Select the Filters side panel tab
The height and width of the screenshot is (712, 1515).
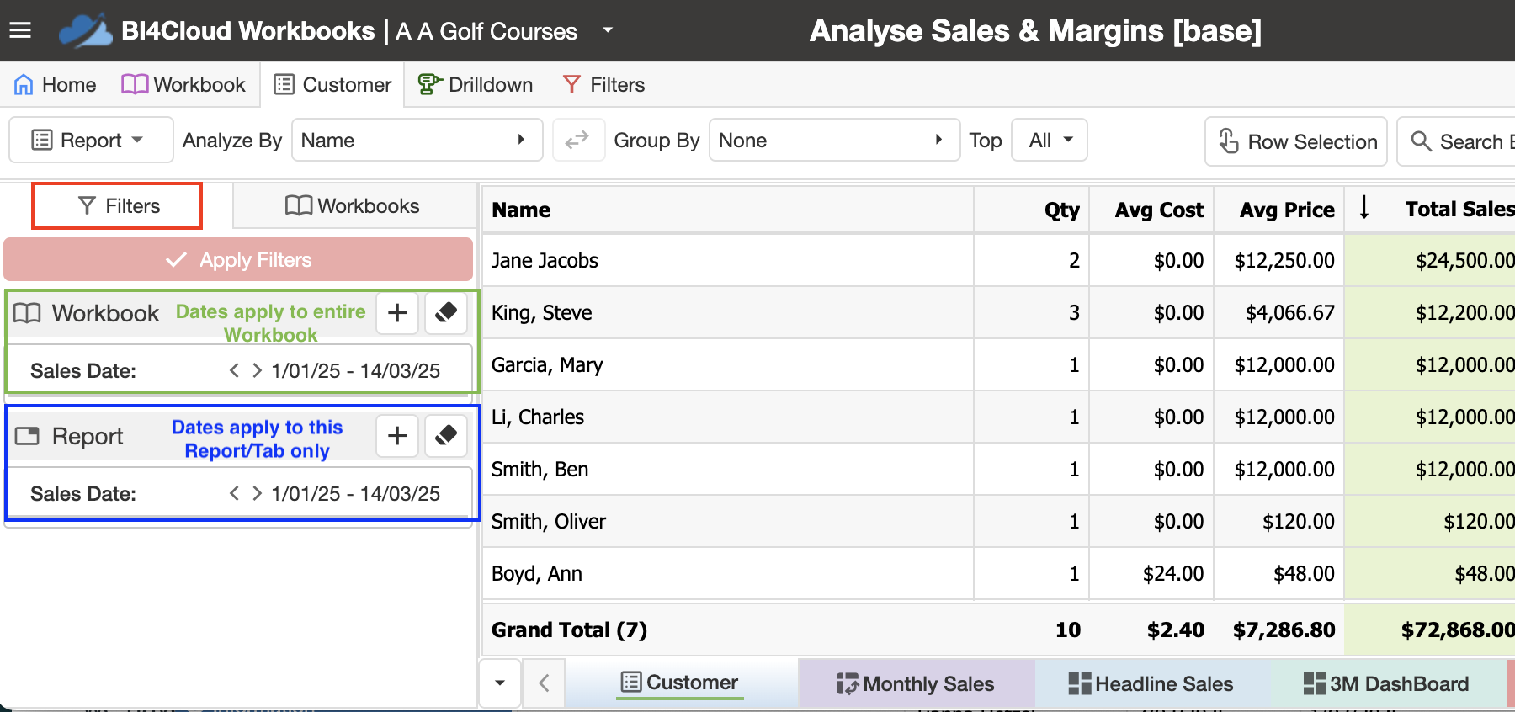click(x=117, y=206)
